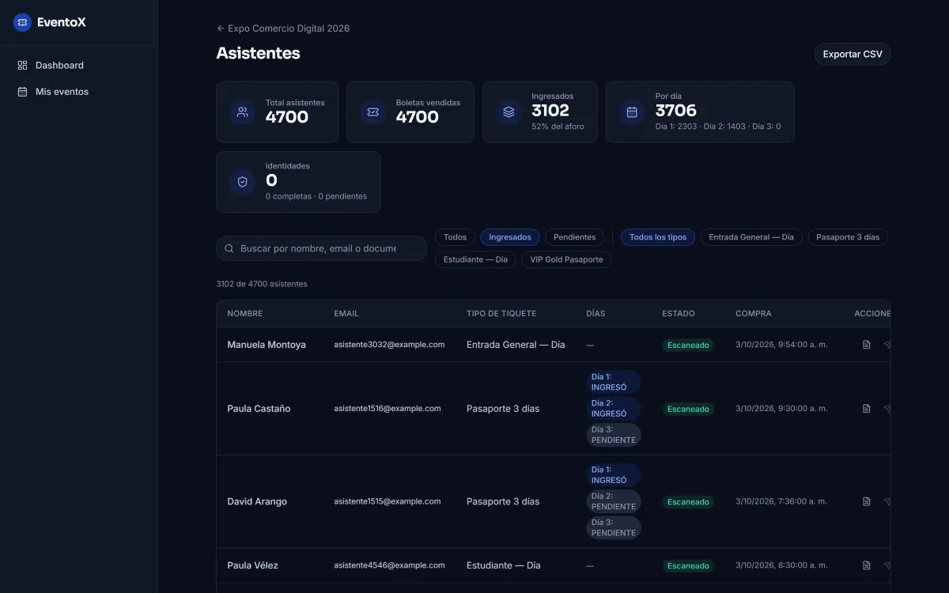Click the Total asistentes people icon
This screenshot has height=593, width=949.
coord(243,112)
